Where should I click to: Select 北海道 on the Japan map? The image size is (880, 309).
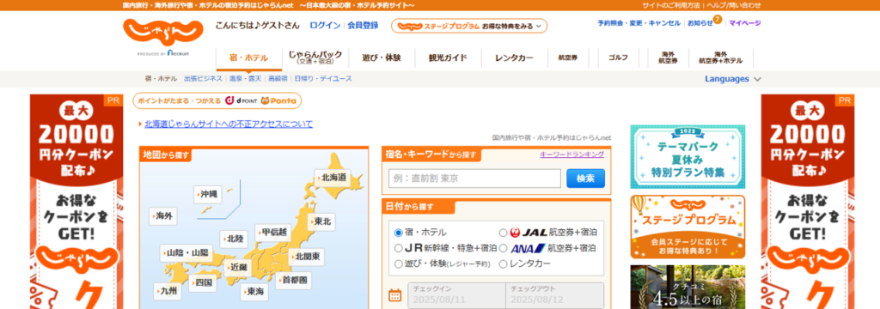click(333, 178)
